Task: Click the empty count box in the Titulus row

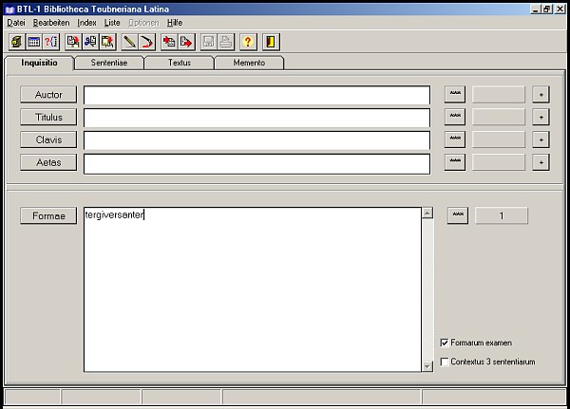Action: (499, 117)
